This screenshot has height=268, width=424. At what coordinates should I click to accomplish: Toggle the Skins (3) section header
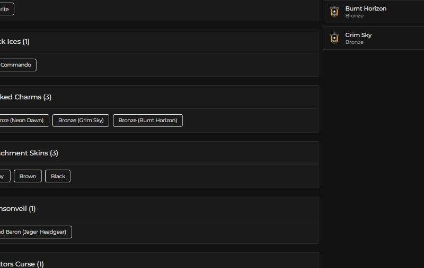coord(29,153)
